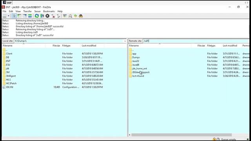Click the DEP window tab
251x141 pixels.
pos(7,3)
